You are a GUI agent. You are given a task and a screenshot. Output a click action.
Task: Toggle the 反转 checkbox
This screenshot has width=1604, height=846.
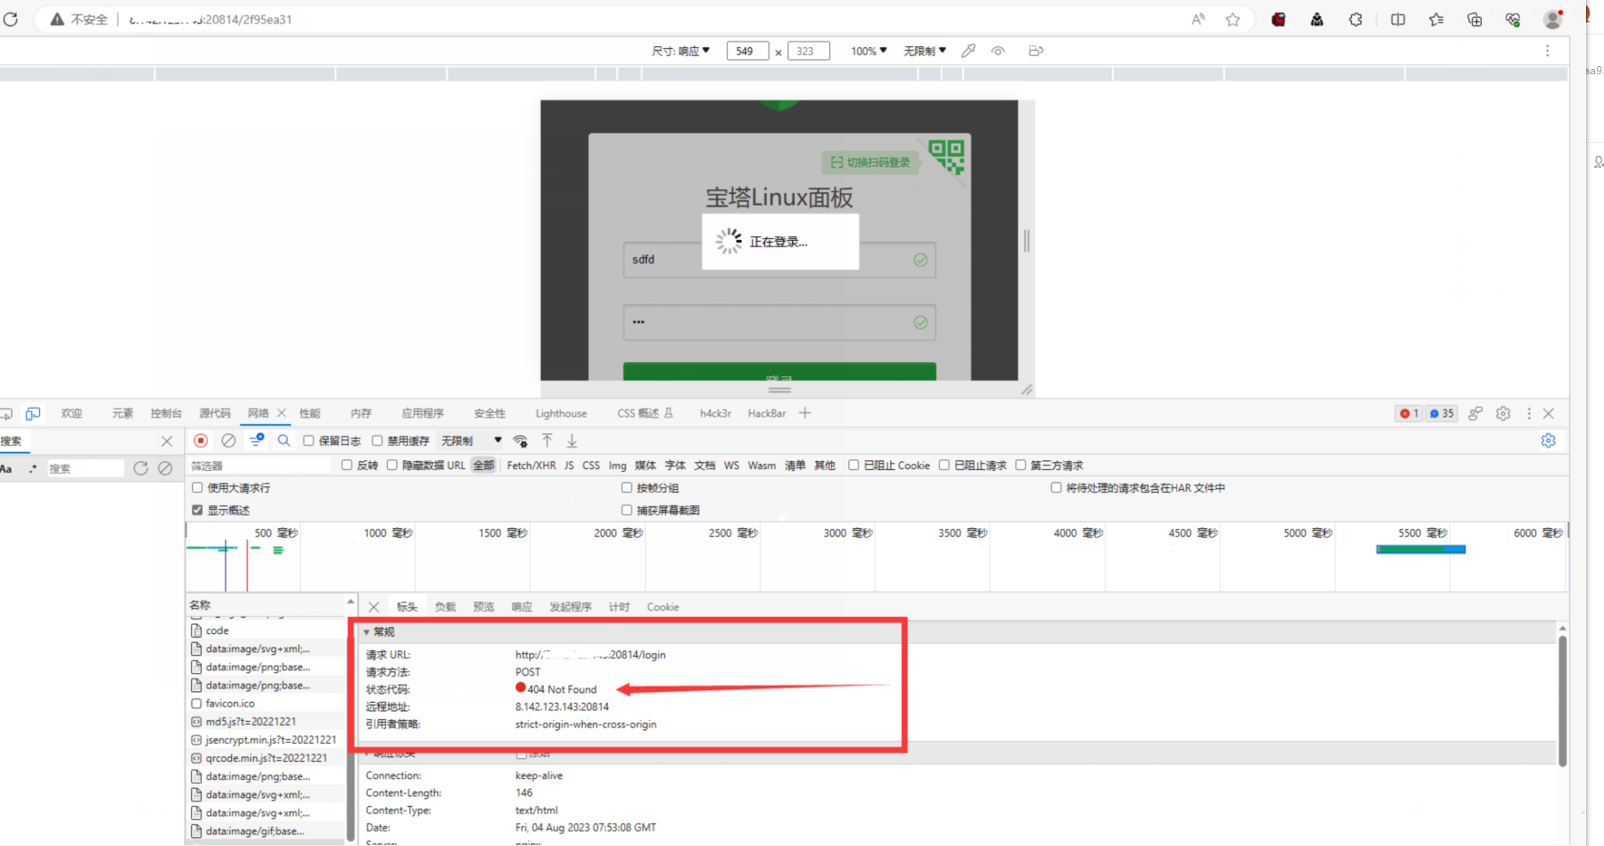point(346,465)
